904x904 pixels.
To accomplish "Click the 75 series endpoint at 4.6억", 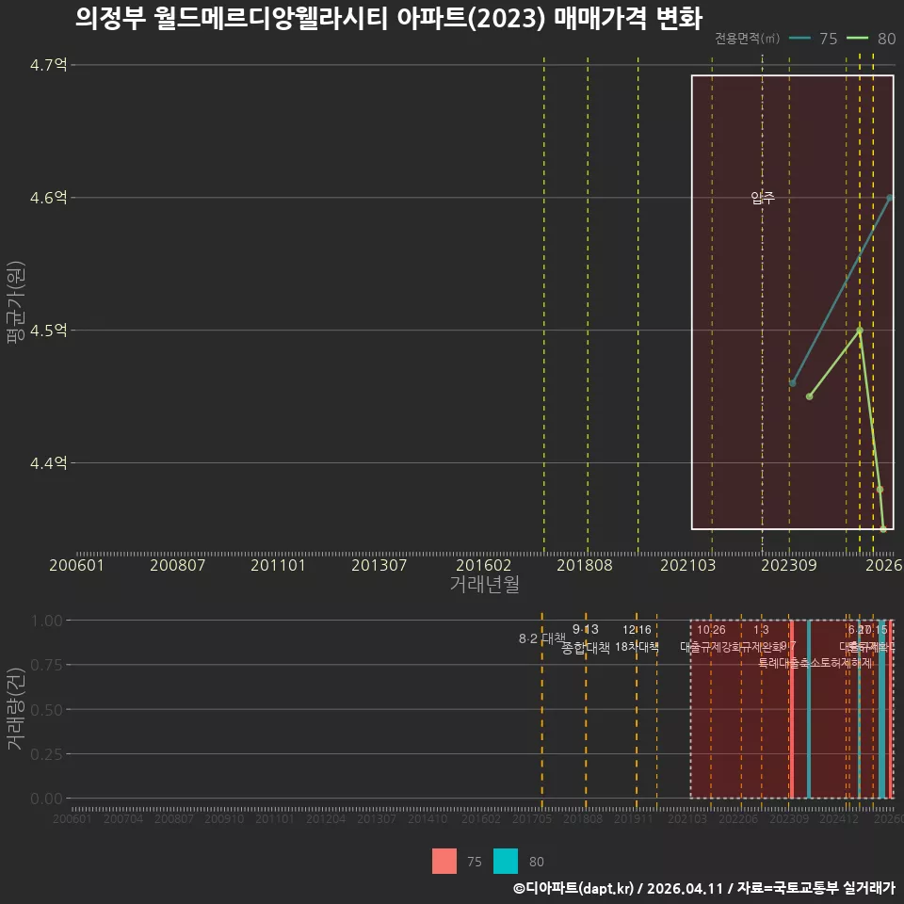I will 890,198.
